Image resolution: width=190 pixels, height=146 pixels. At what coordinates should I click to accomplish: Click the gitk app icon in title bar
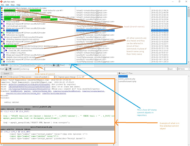[x=1, y=1]
